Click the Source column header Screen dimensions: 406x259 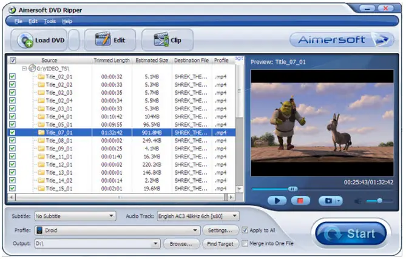(49, 60)
